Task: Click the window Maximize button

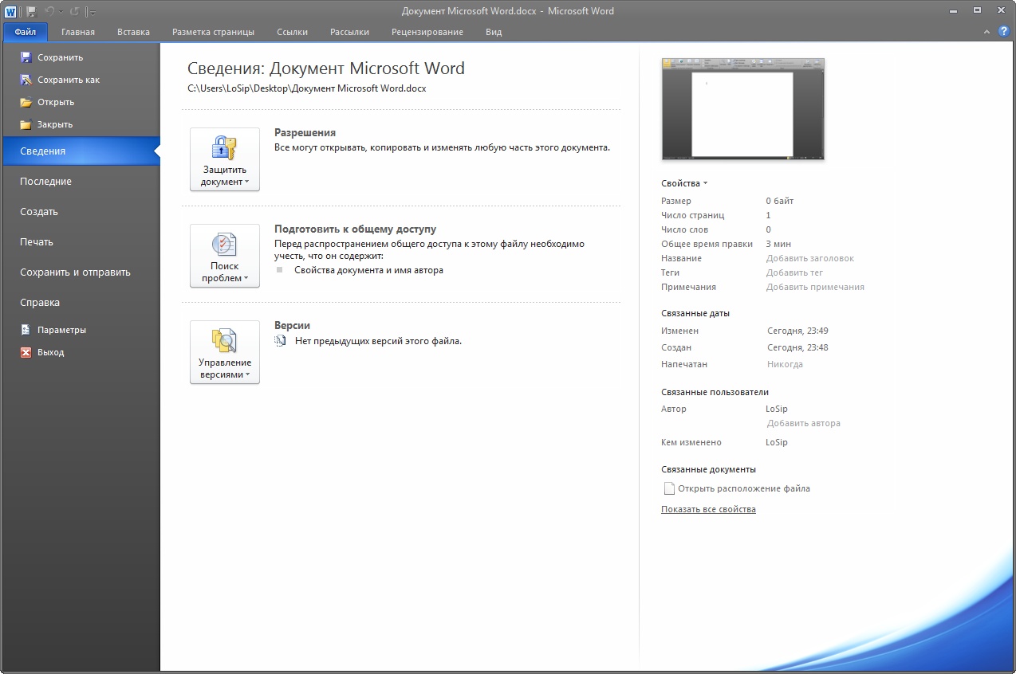Action: (977, 10)
